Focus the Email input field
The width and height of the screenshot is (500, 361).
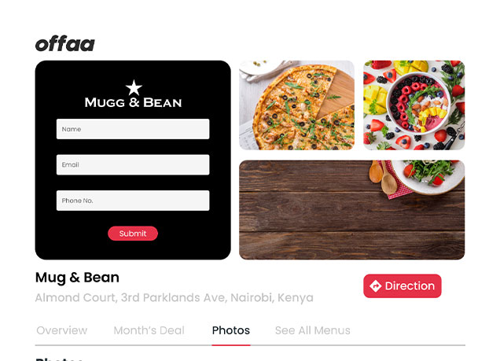point(133,164)
